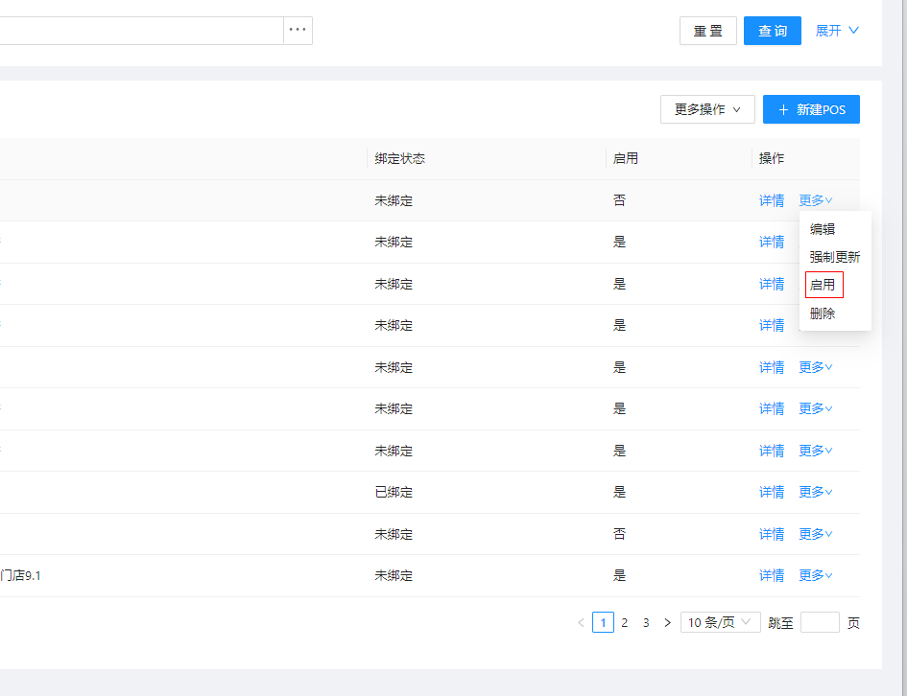This screenshot has width=907, height=696.
Task: Click the 绑定状态 column header
Action: click(x=399, y=158)
